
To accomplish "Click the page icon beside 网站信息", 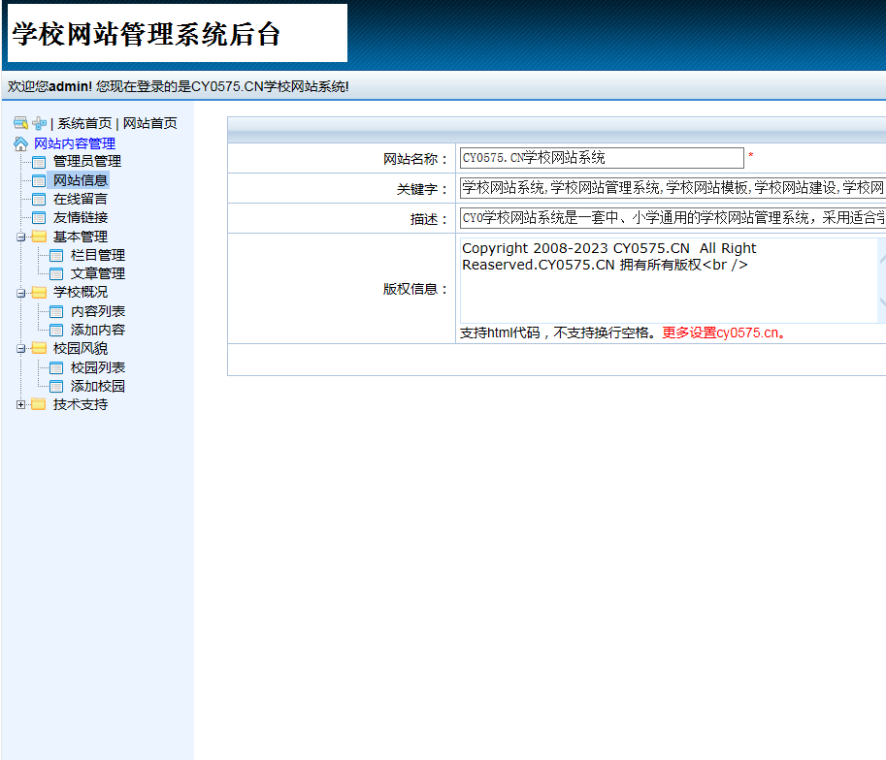I will (x=39, y=180).
